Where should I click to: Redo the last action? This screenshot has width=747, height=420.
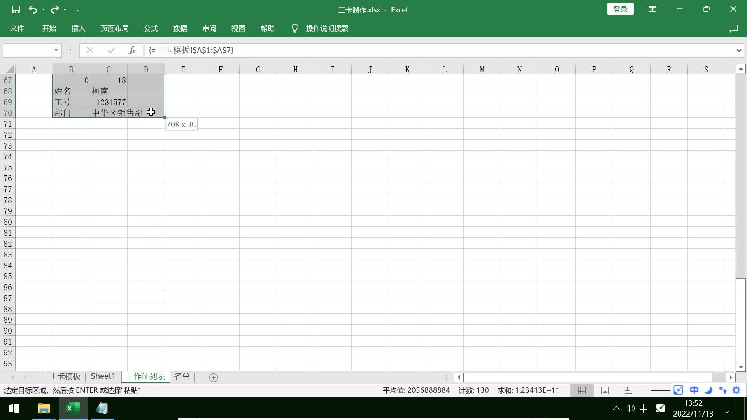[55, 10]
